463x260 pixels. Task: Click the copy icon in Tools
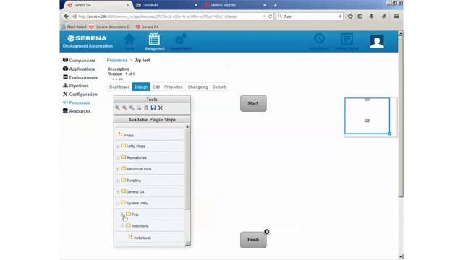[x=139, y=108]
